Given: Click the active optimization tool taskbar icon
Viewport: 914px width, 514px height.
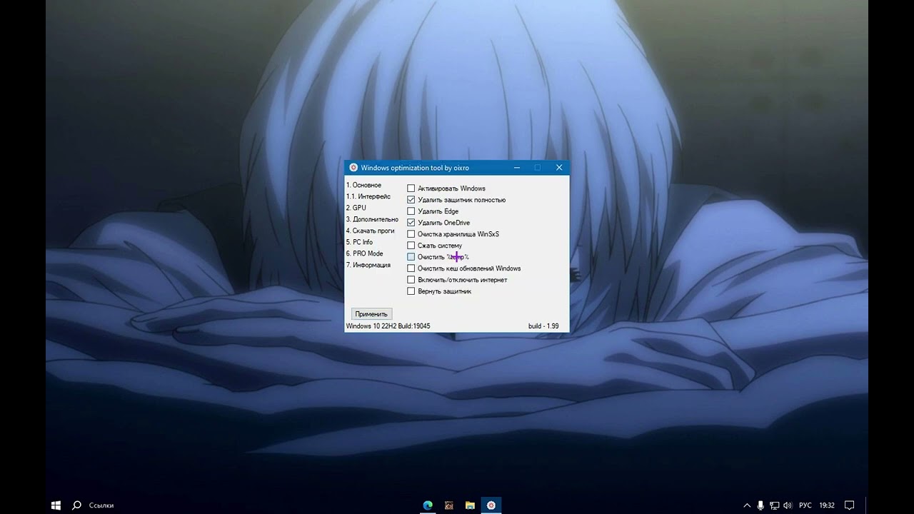Looking at the screenshot, I should (x=491, y=505).
